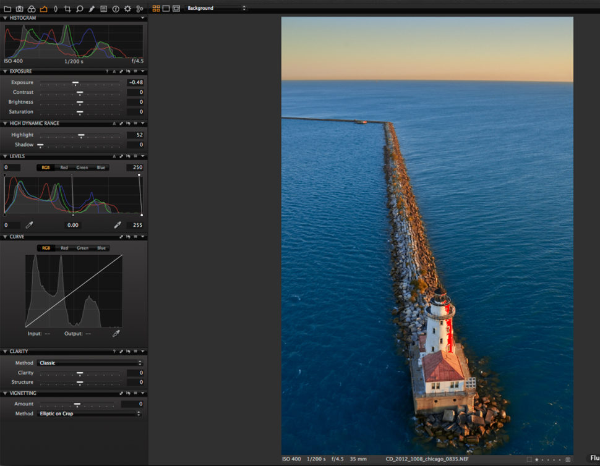Edit the Levels highlight input field showing 250
This screenshot has width=600, height=466.
pos(135,167)
